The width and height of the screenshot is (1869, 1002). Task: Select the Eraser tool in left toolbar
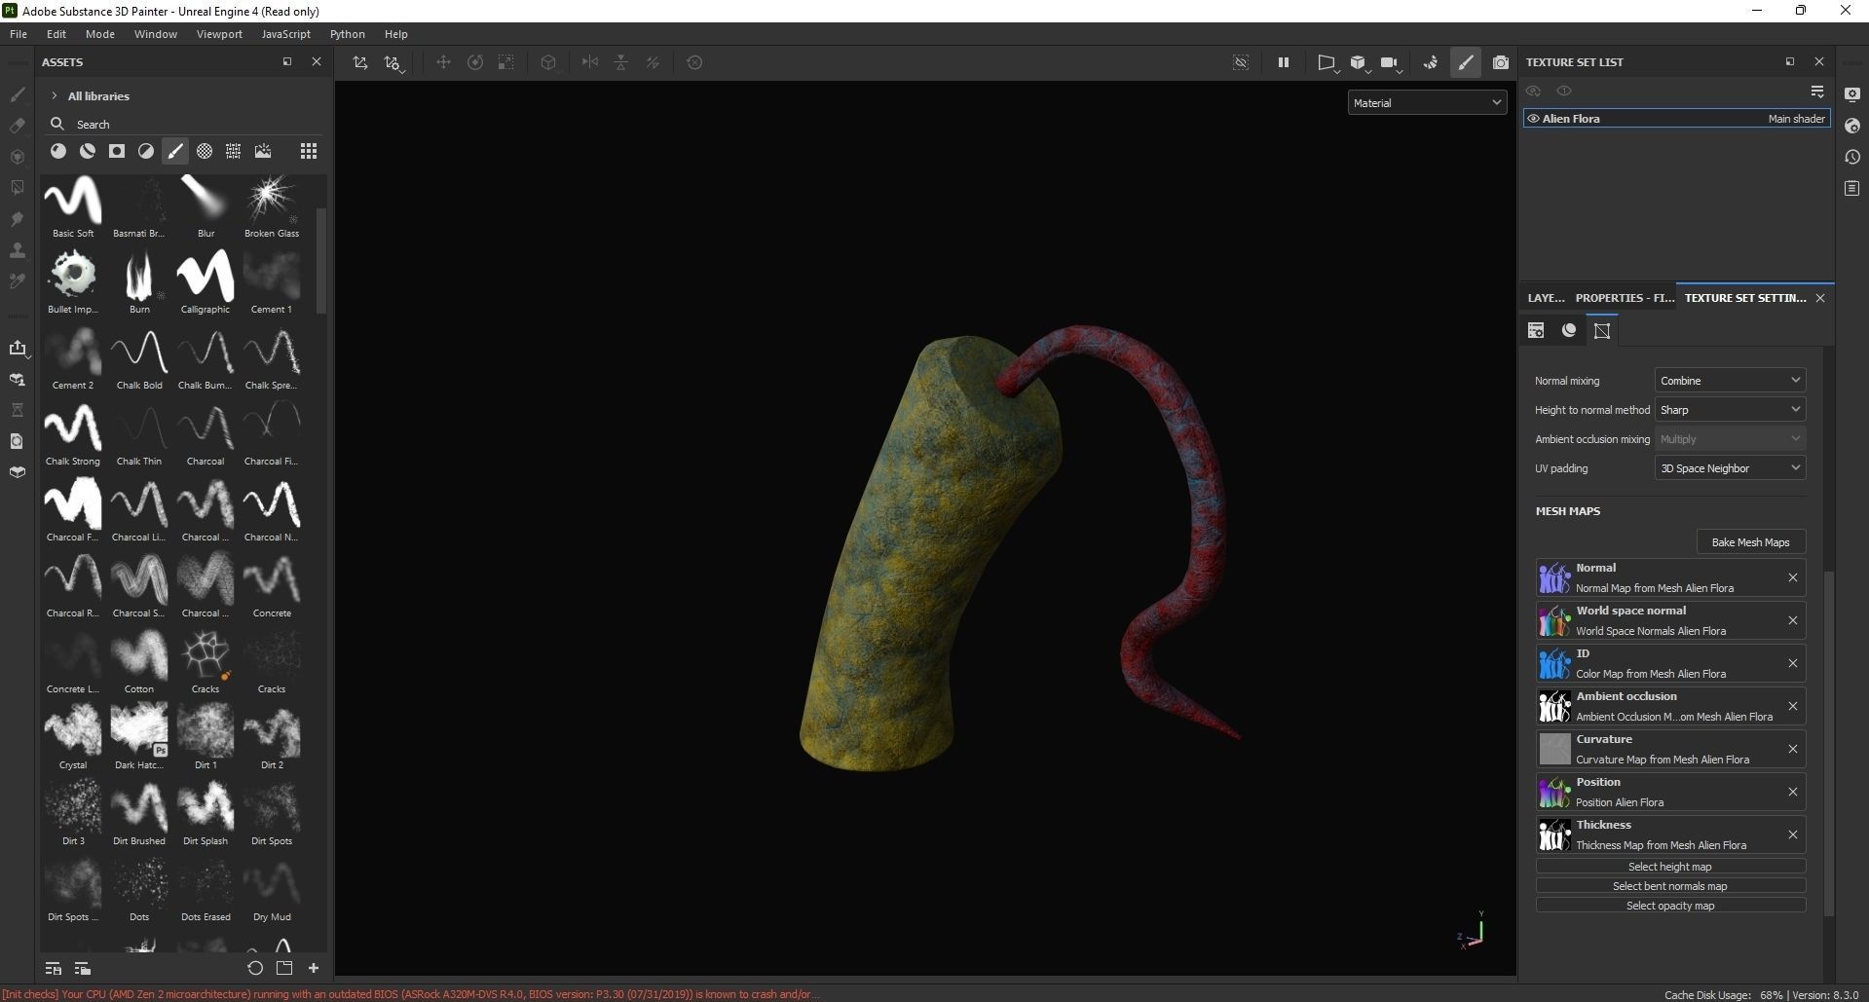click(17, 126)
